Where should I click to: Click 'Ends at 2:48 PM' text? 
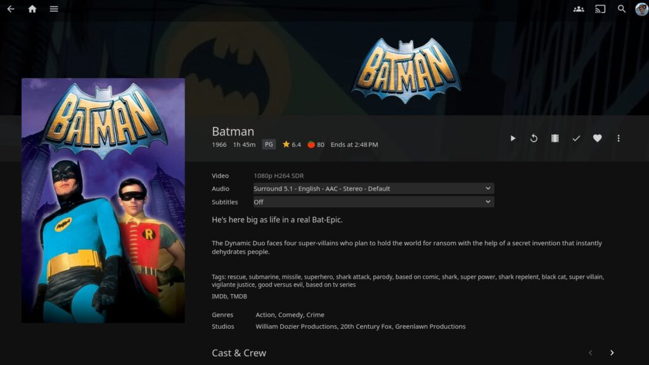[x=354, y=144]
